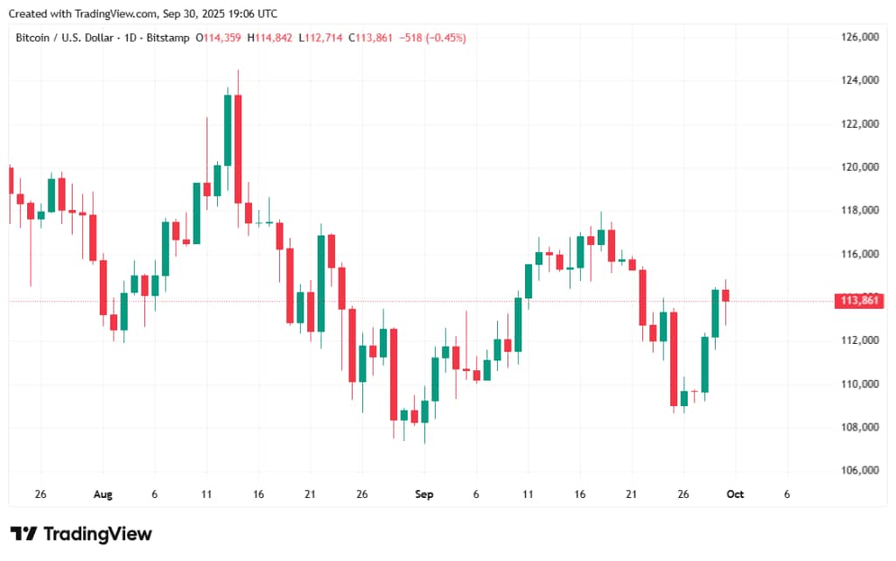Click the TradingView logo icon

point(24,534)
